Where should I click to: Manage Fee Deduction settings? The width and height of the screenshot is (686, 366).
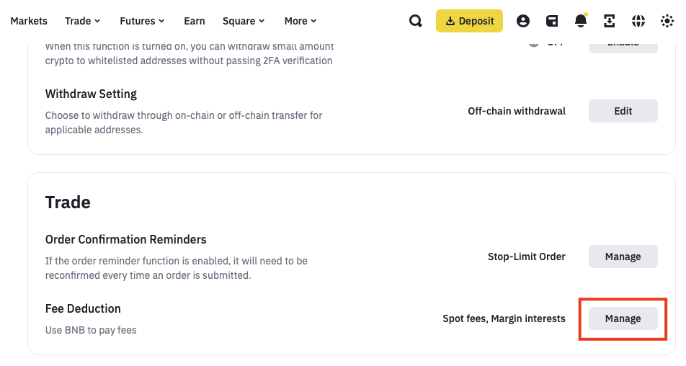[x=623, y=318]
